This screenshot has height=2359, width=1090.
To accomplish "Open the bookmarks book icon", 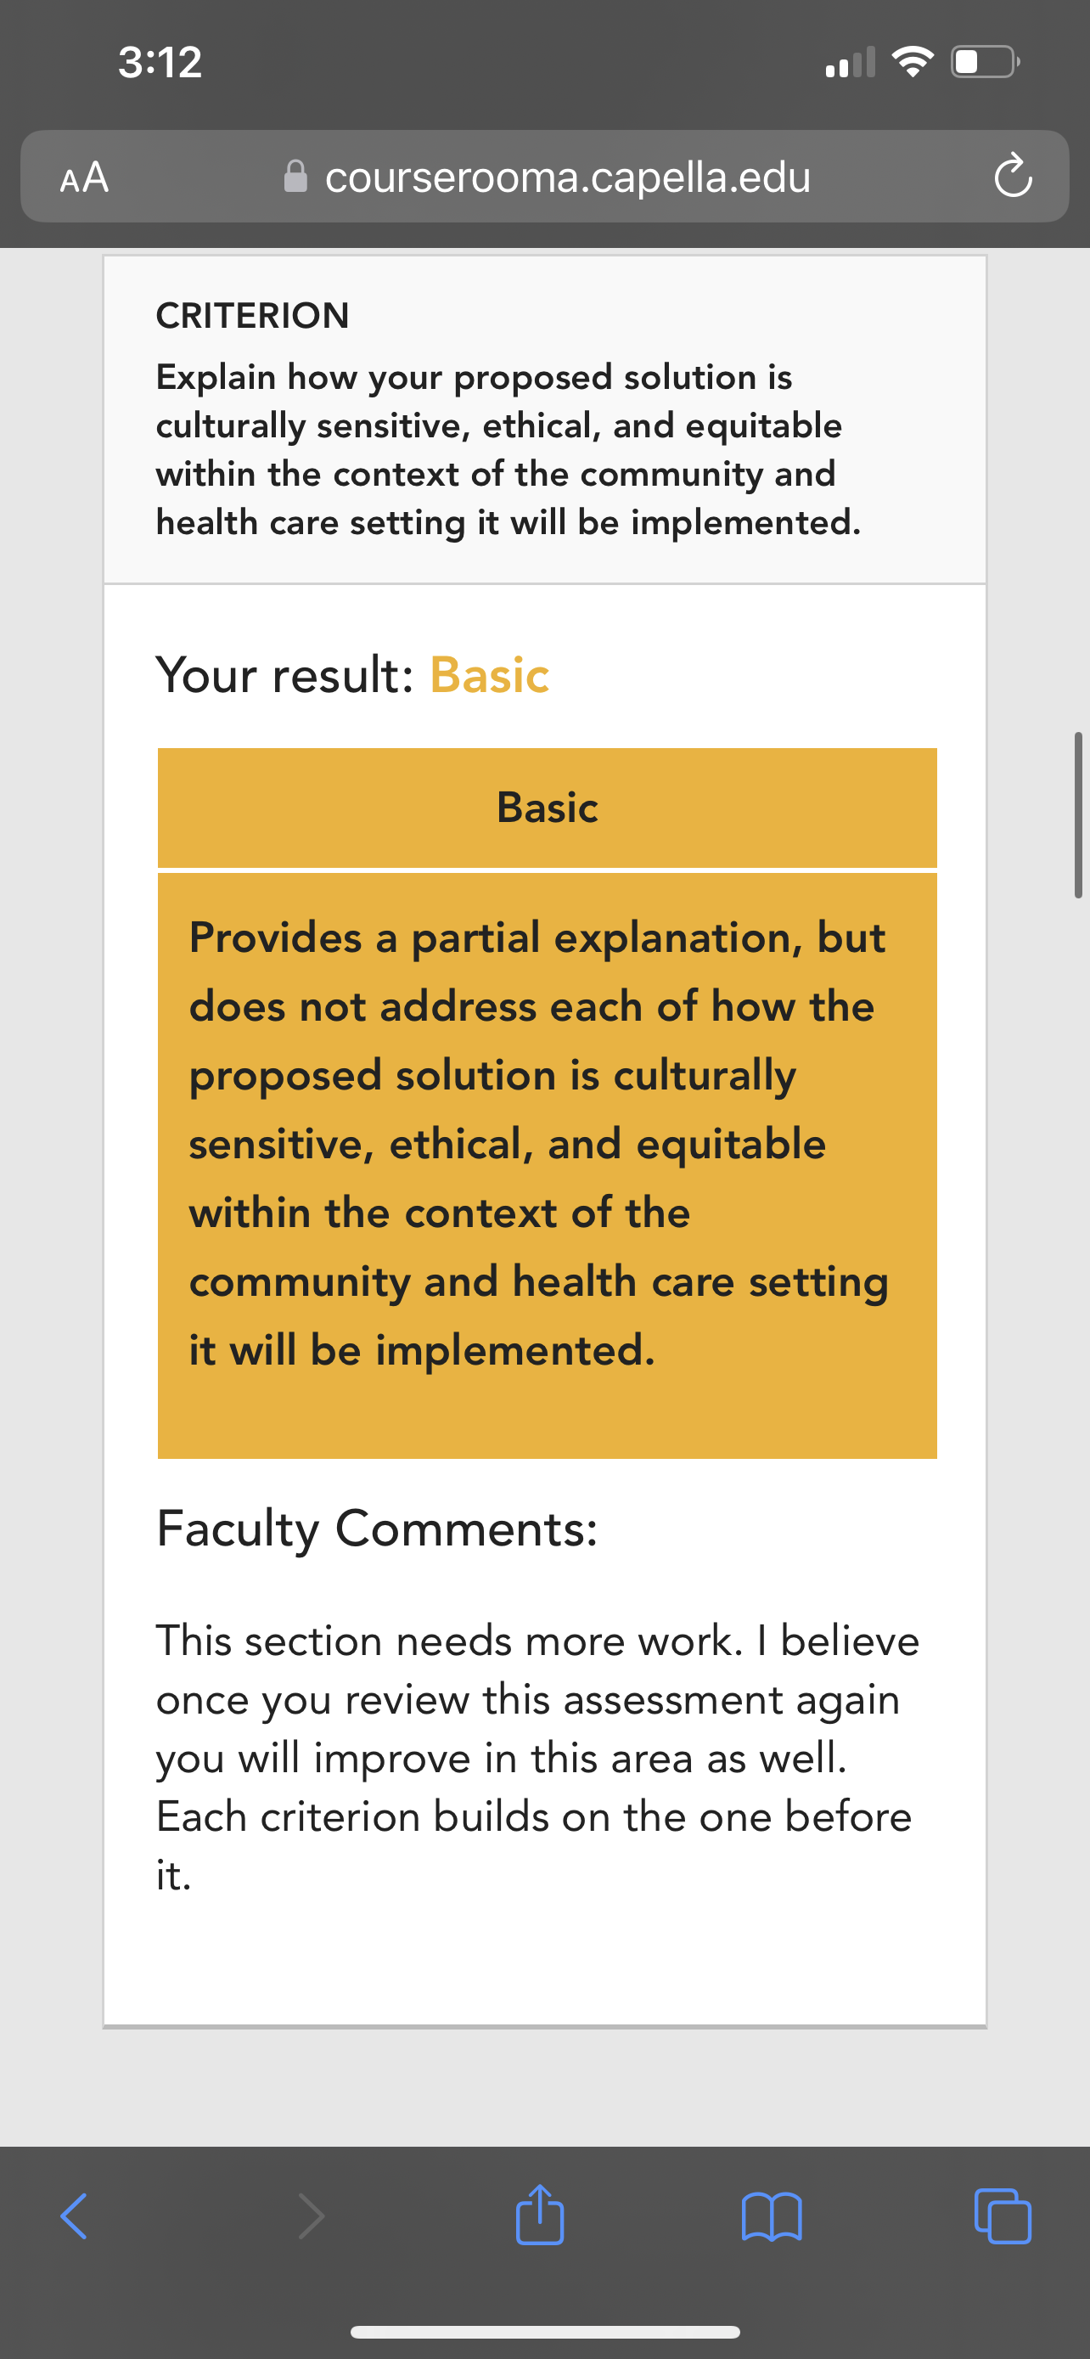I will (x=772, y=2216).
